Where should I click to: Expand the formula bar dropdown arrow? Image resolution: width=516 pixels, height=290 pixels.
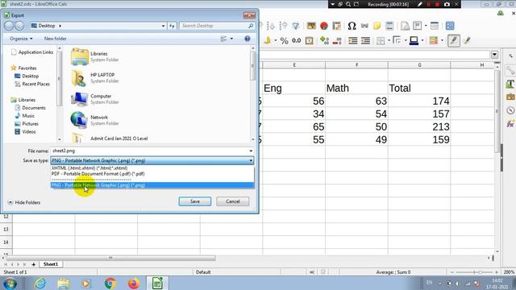coord(494,55)
